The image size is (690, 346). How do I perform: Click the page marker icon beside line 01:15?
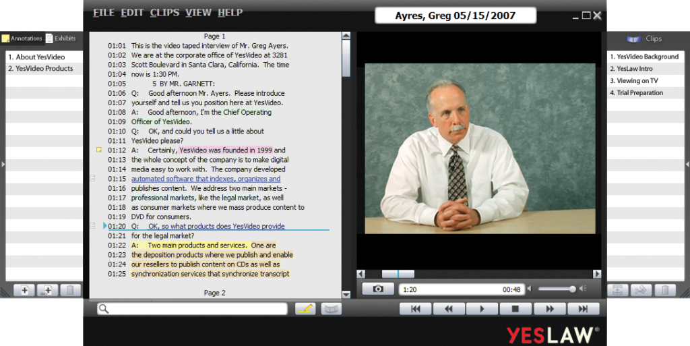[93, 178]
